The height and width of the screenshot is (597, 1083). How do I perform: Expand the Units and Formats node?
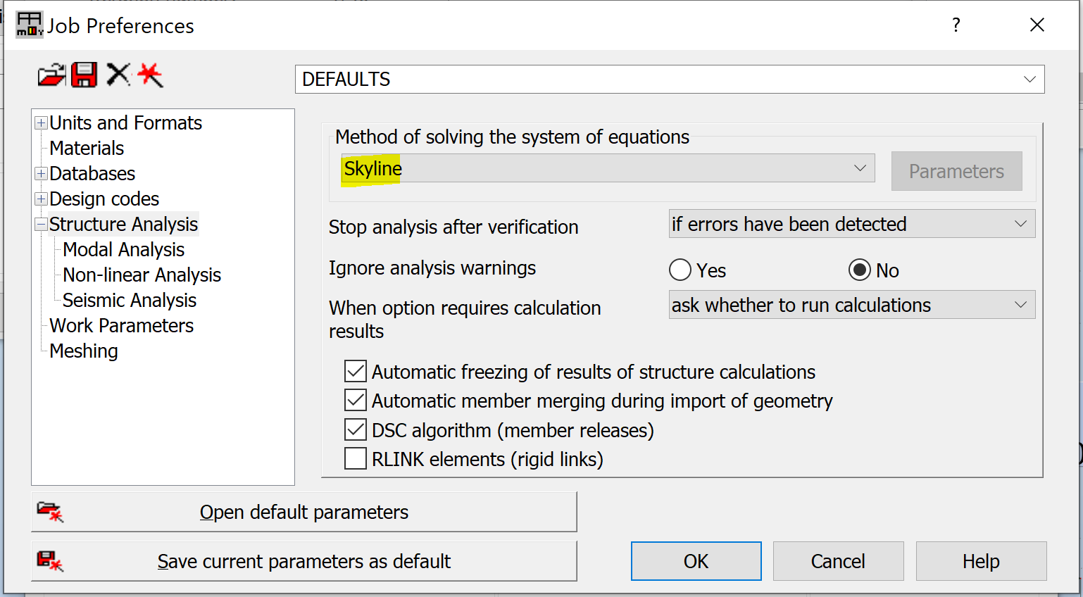pos(40,122)
